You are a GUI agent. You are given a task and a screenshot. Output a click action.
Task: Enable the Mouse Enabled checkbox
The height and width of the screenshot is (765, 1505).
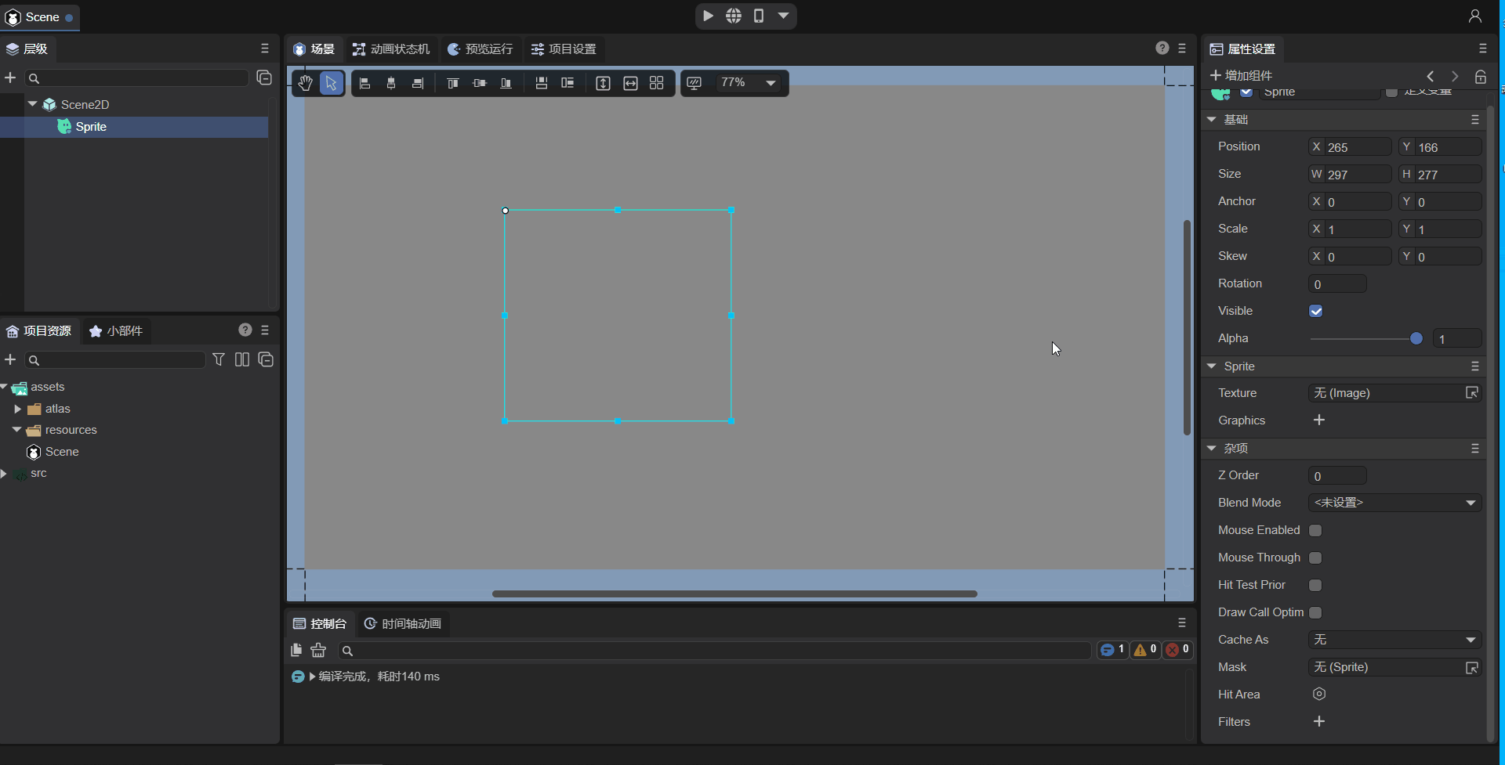click(1316, 530)
